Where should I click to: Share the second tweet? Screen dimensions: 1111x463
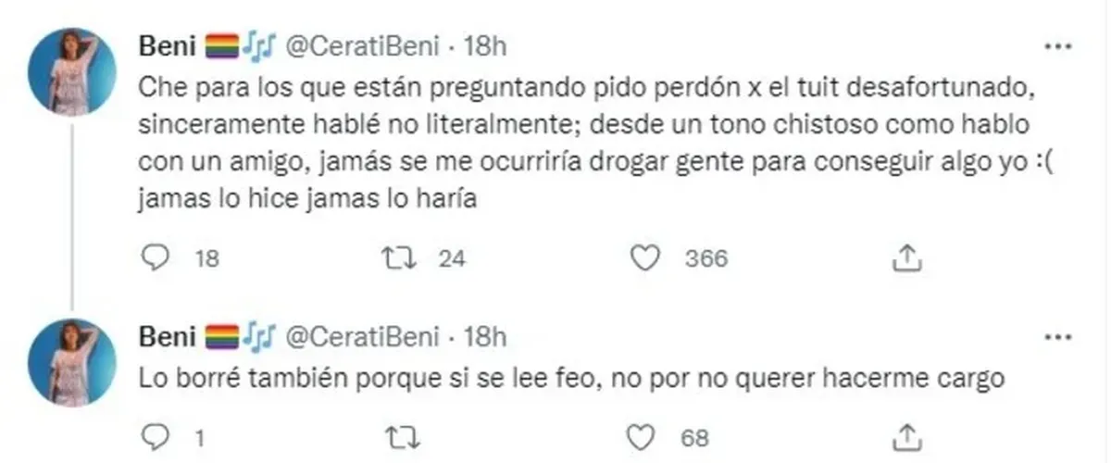[x=908, y=434]
